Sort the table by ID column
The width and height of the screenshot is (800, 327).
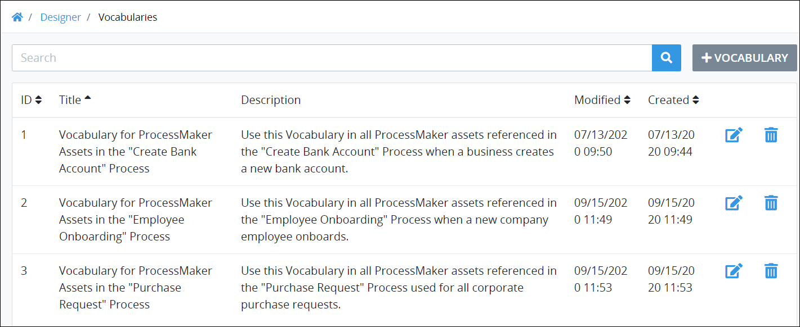[32, 100]
